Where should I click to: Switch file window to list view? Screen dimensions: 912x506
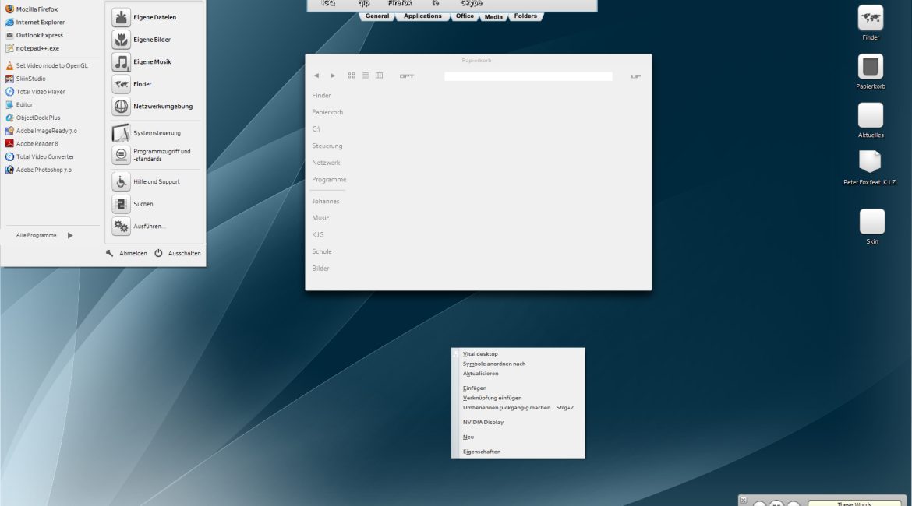[x=366, y=76]
